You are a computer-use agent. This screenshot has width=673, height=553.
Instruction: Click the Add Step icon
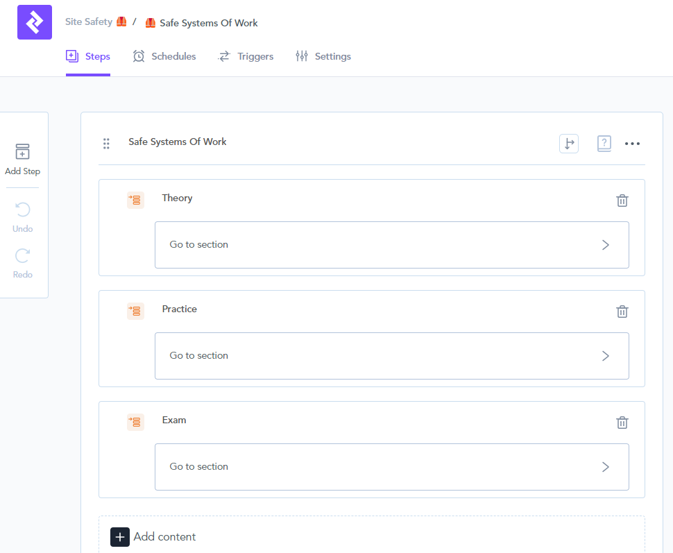(x=22, y=152)
